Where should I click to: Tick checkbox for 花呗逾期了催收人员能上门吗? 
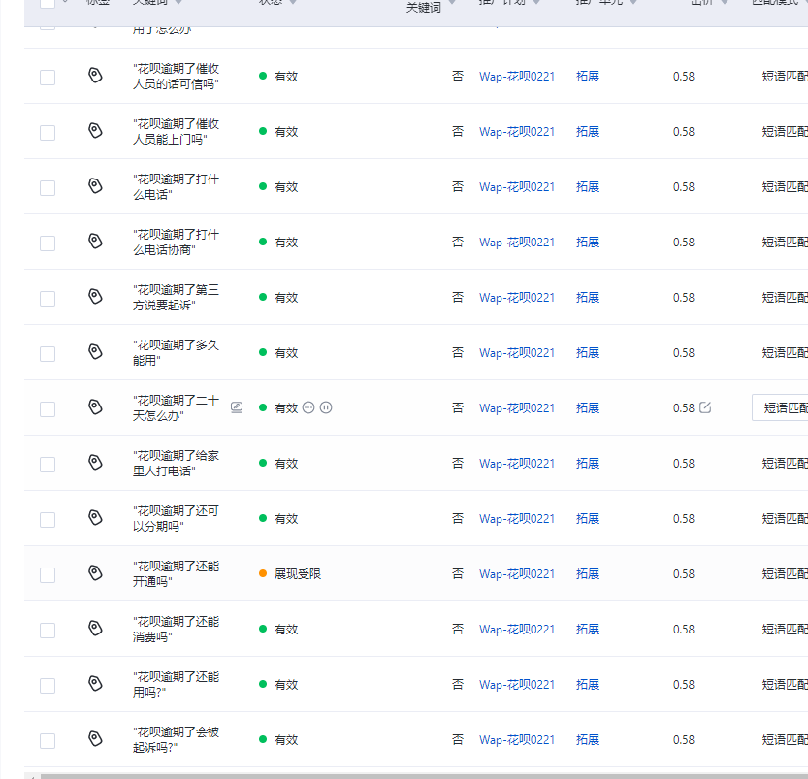[x=48, y=132]
